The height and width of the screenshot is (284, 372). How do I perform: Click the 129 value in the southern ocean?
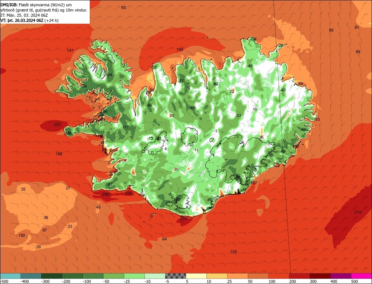(x=234, y=252)
